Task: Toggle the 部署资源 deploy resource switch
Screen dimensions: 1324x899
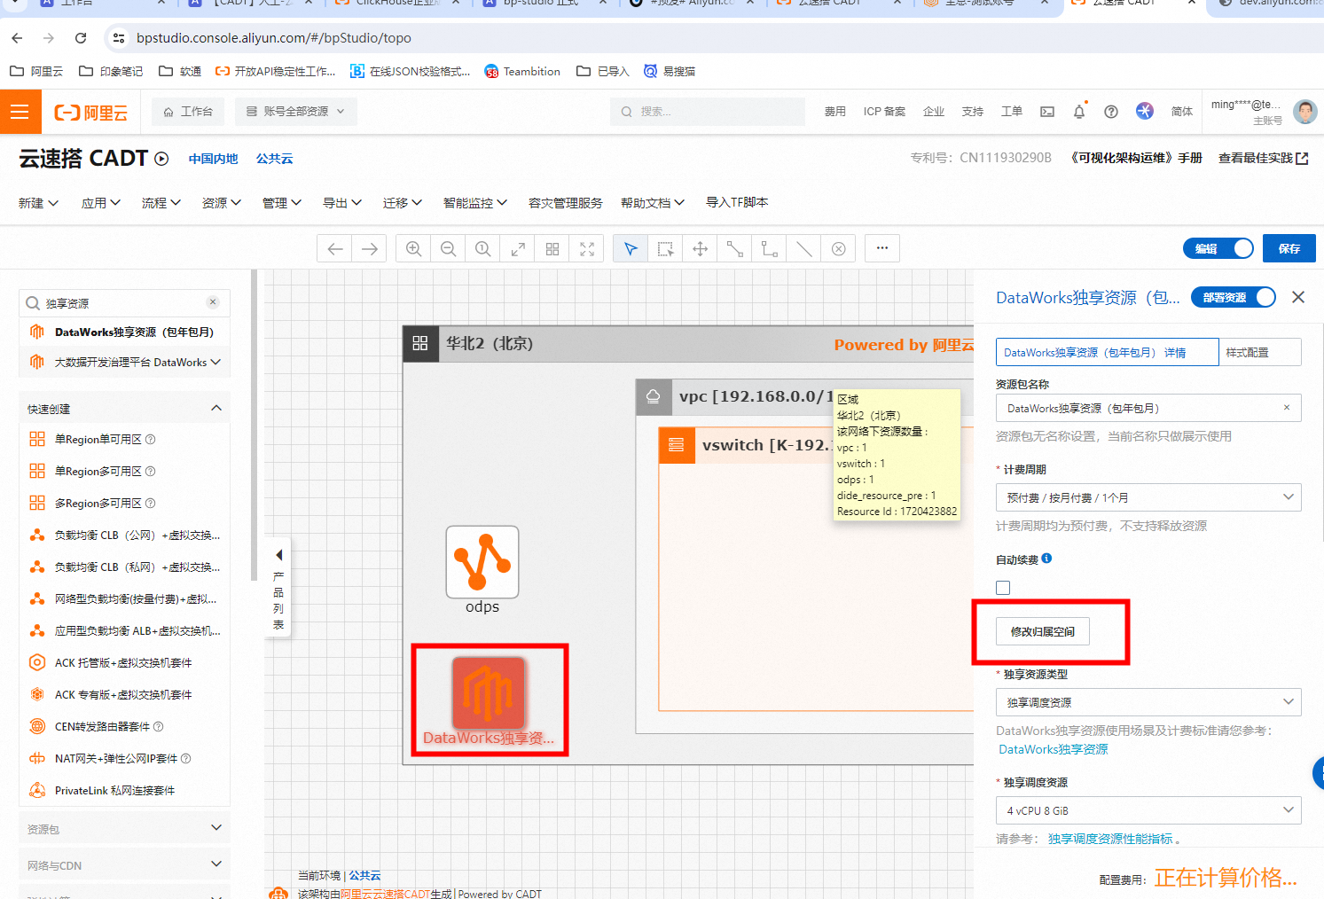Action: point(1234,298)
